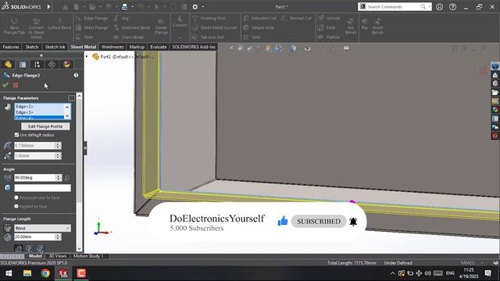This screenshot has width=500, height=281.
Task: Click the Flatten tool in ribbon
Action: 329,37
